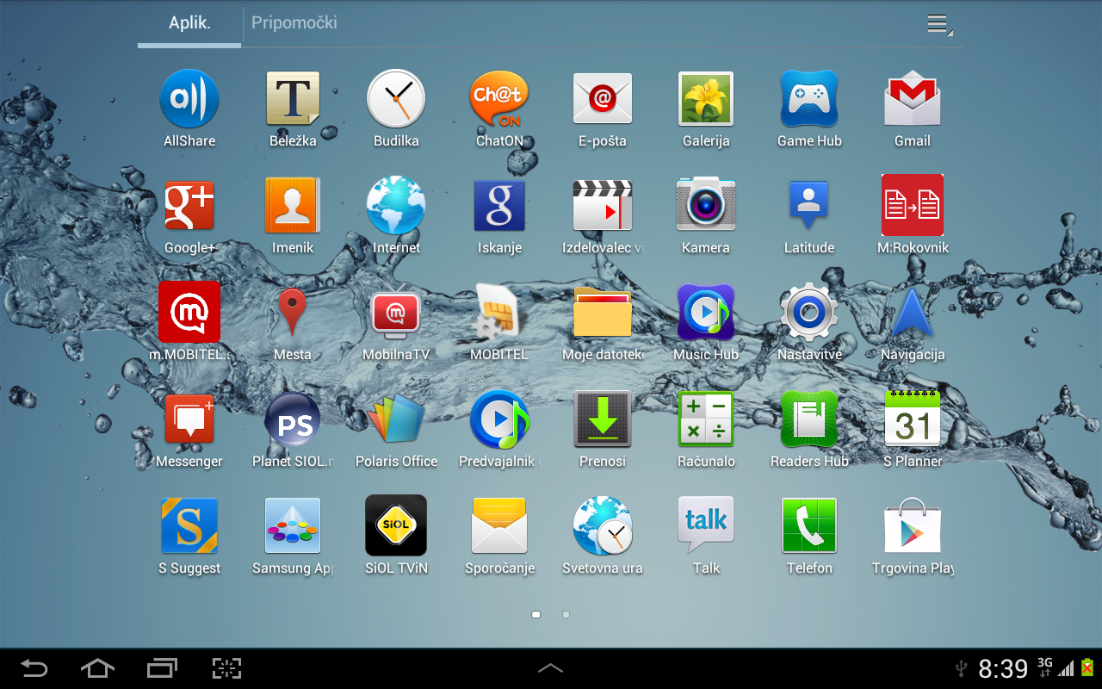
Task: Launch MobilnaTV
Action: tap(396, 313)
